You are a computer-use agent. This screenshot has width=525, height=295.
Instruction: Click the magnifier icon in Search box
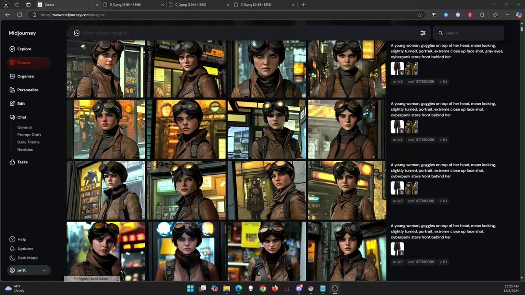tap(440, 33)
